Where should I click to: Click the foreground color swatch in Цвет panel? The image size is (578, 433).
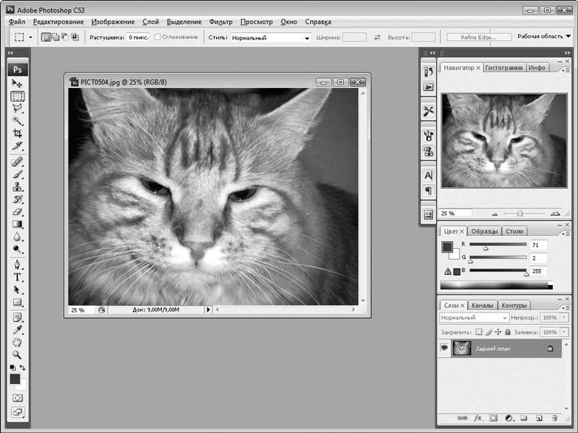[x=447, y=247]
